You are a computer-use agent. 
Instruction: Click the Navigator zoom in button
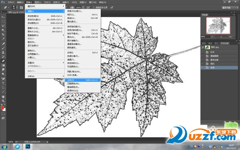[230, 37]
